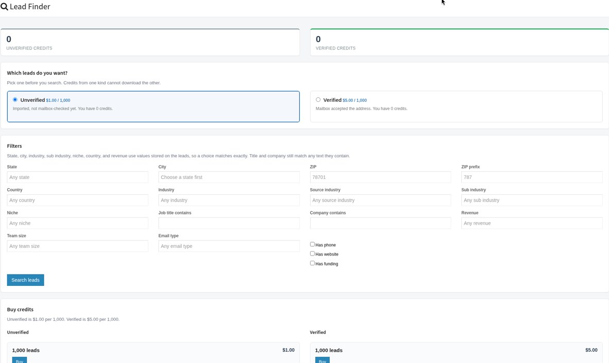
Task: Open the Niche dropdown
Action: (x=77, y=223)
